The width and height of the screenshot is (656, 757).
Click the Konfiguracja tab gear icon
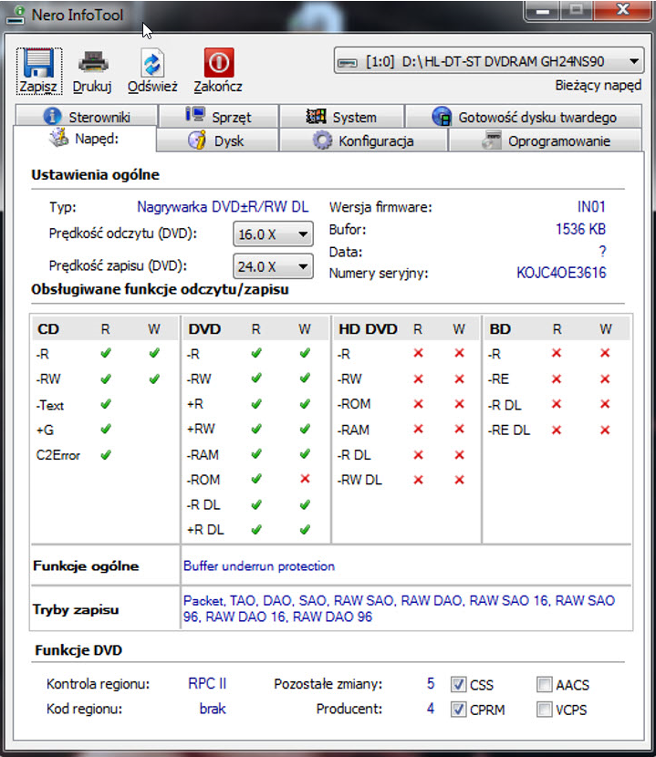(322, 140)
